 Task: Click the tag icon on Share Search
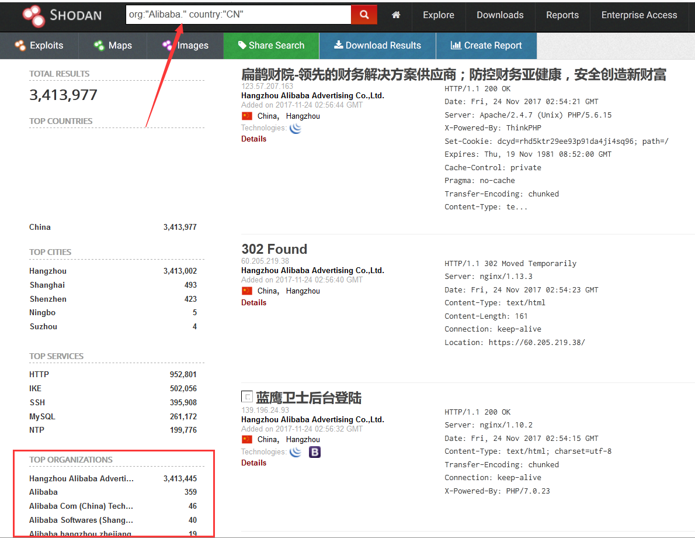click(x=242, y=45)
